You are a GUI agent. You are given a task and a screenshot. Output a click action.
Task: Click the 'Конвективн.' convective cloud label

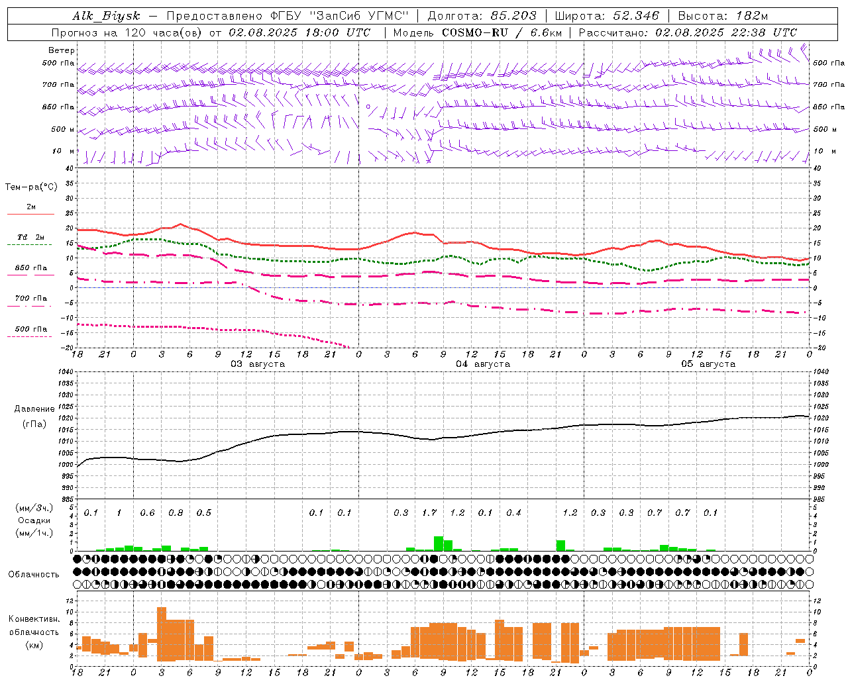pos(34,619)
